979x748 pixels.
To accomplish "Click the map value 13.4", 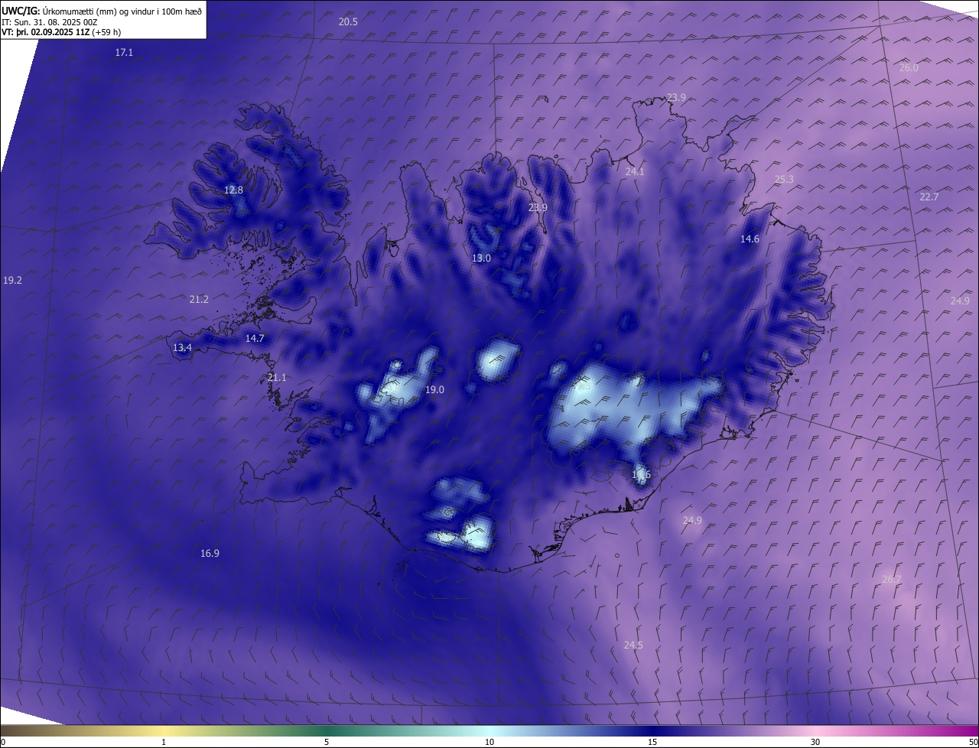I will pyautogui.click(x=182, y=348).
